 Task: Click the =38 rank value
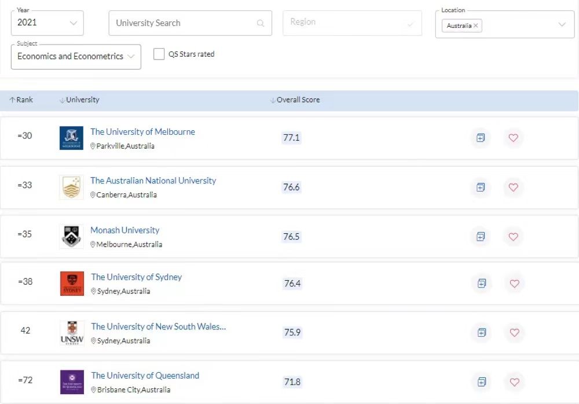point(25,282)
